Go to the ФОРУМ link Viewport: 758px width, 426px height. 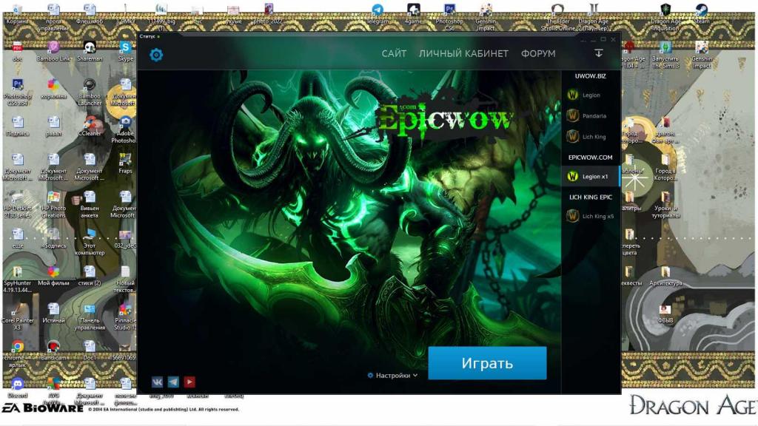[x=538, y=54]
